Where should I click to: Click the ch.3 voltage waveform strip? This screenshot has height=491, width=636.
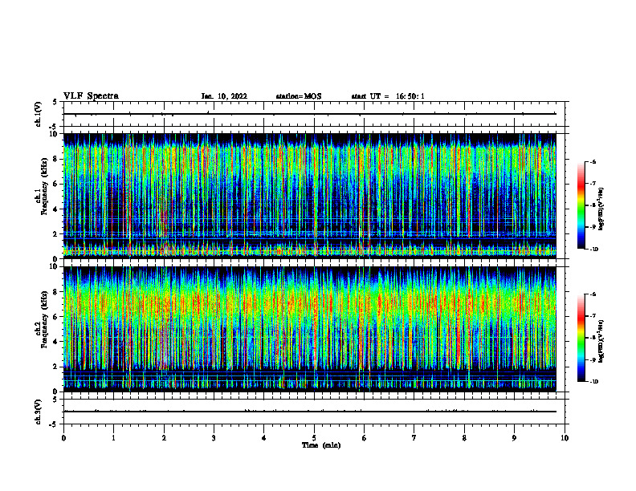click(314, 412)
